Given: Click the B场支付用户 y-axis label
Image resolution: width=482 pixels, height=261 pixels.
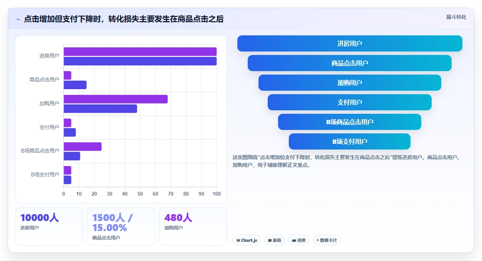Looking at the screenshot, I should coord(45,175).
